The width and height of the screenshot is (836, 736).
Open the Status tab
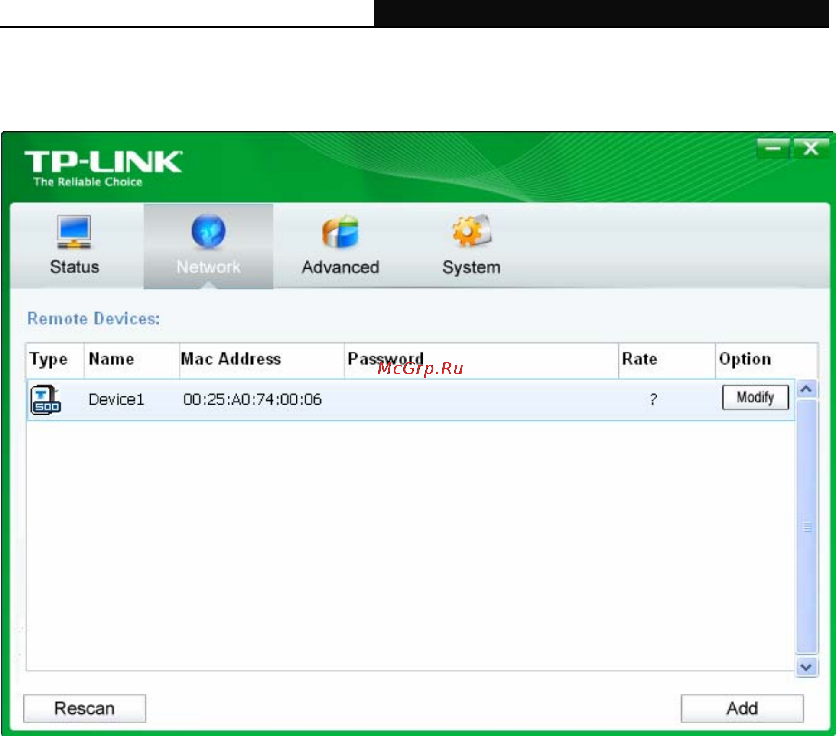(x=75, y=246)
